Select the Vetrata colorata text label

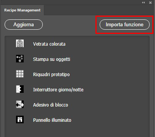(49, 44)
